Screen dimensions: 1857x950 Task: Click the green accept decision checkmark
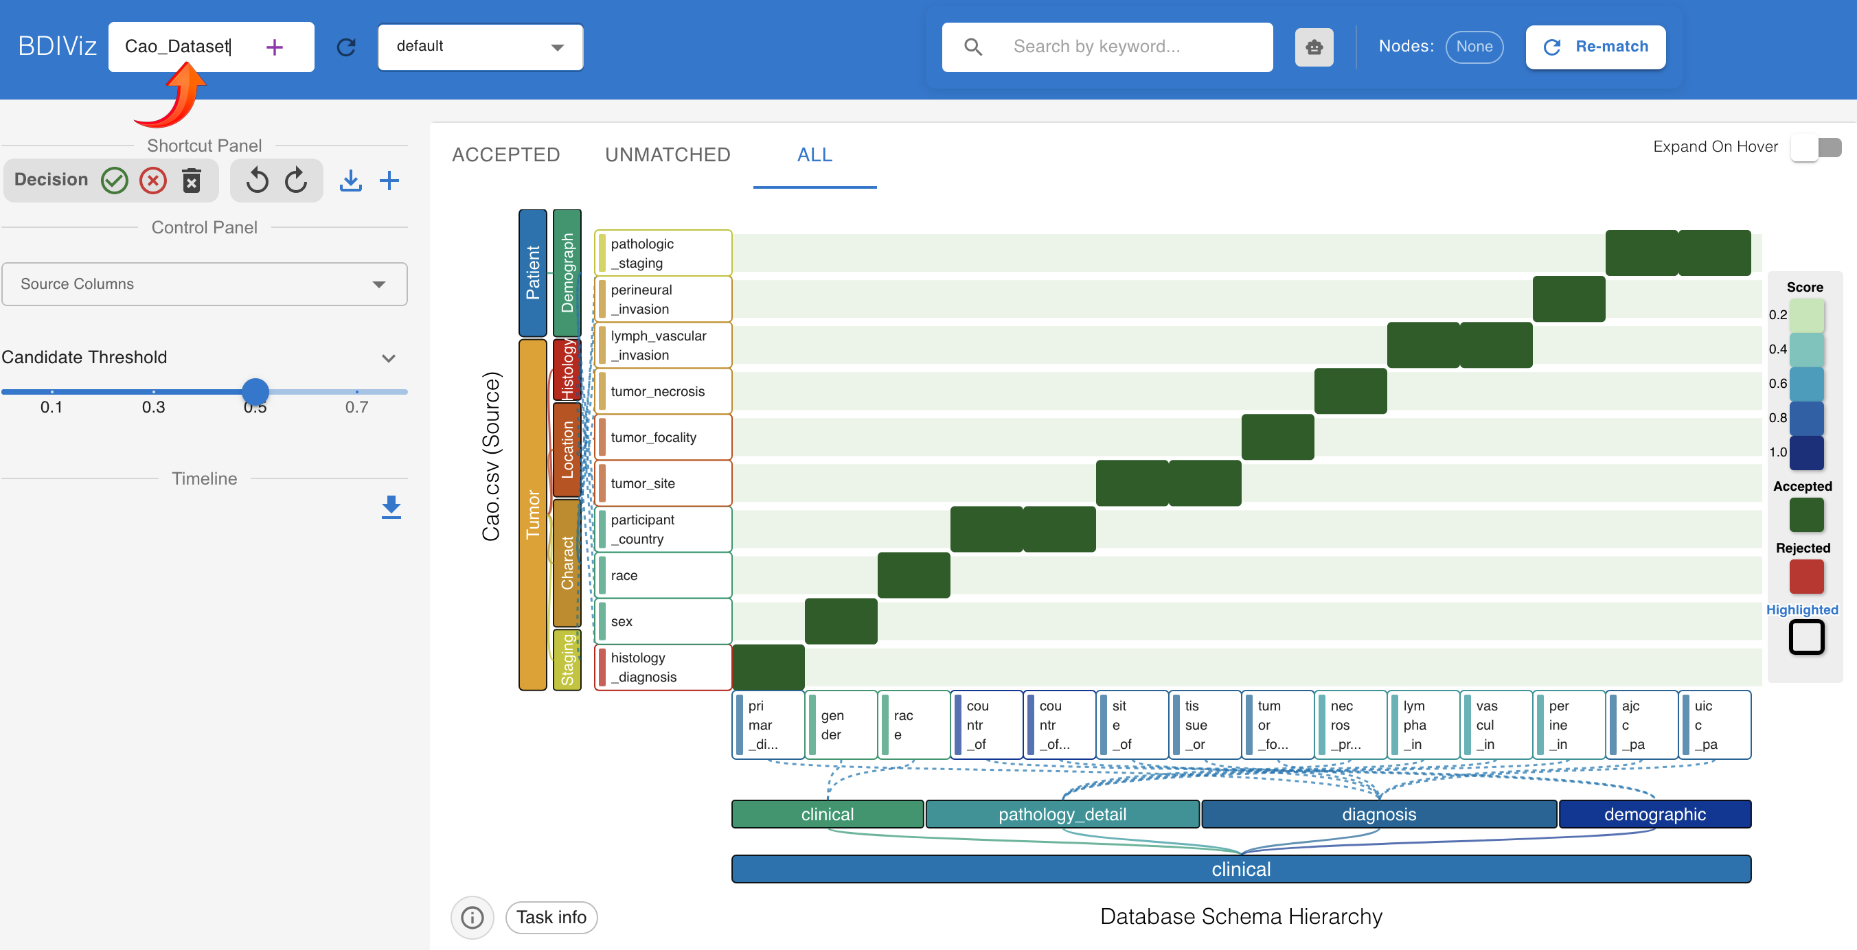click(x=115, y=181)
